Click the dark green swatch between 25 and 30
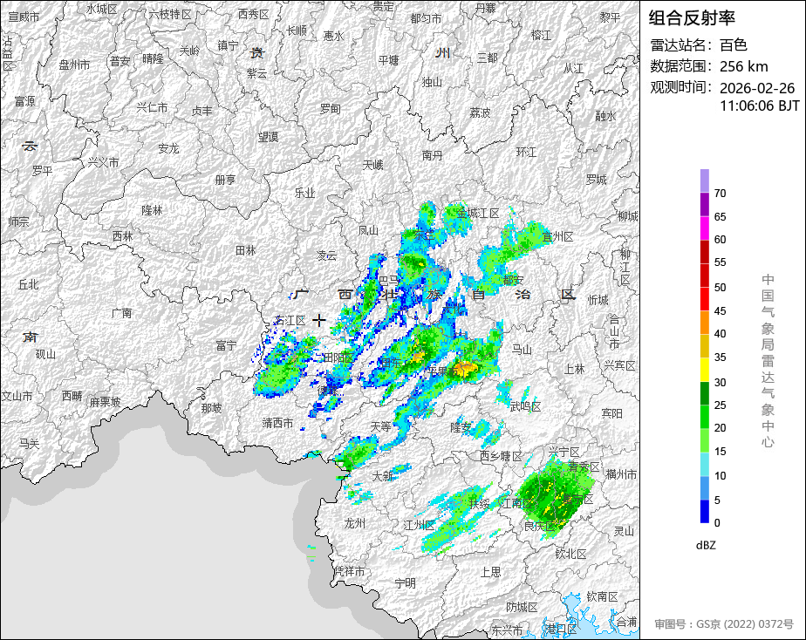 (704, 393)
